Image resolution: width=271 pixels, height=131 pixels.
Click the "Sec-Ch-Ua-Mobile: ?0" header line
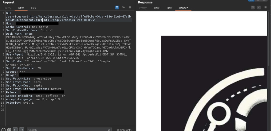pos(23,68)
